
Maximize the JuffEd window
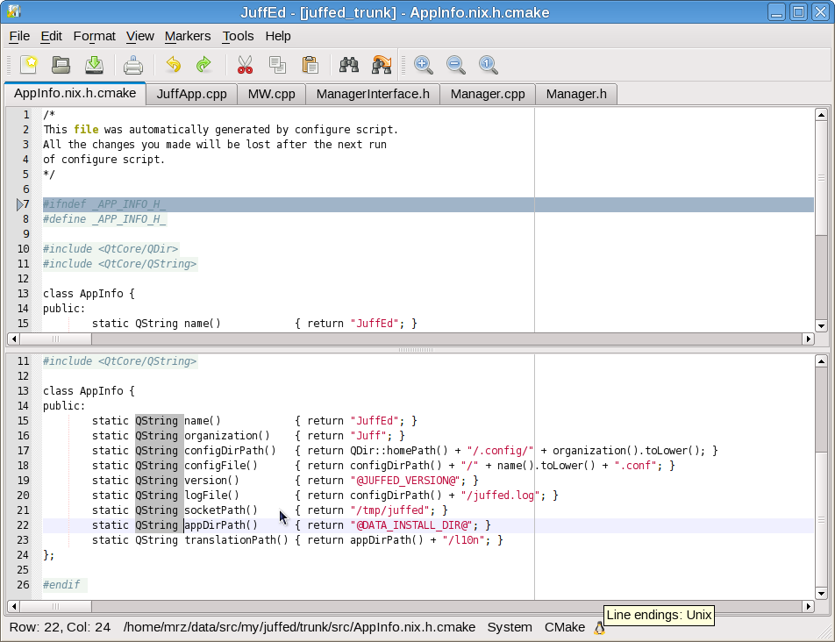click(799, 11)
